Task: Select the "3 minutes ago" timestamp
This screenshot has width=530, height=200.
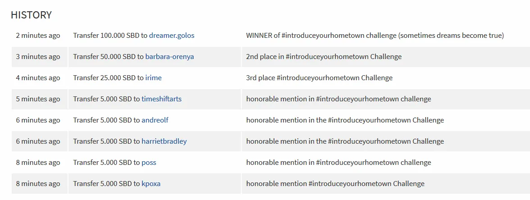Action: [x=38, y=57]
